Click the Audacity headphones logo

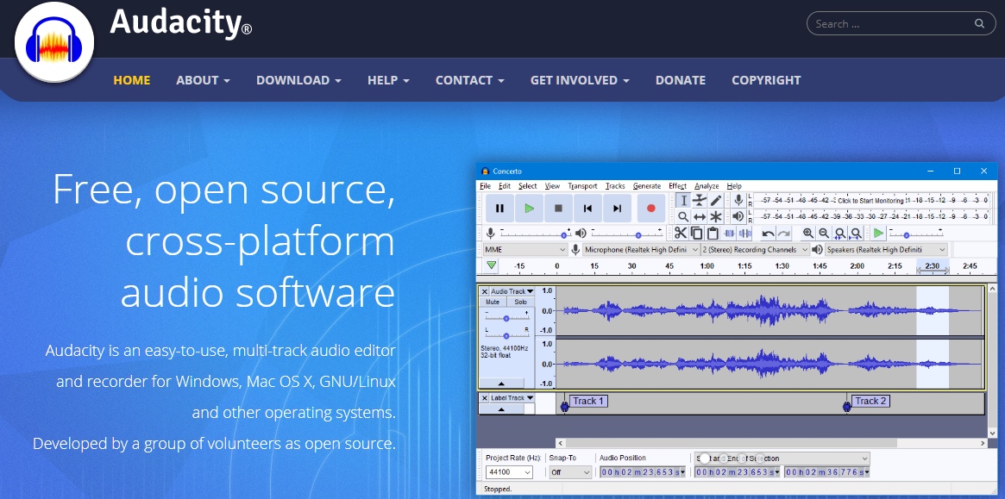[53, 42]
